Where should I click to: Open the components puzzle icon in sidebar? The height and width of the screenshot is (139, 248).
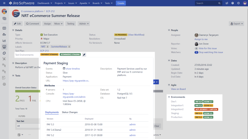click(4, 53)
